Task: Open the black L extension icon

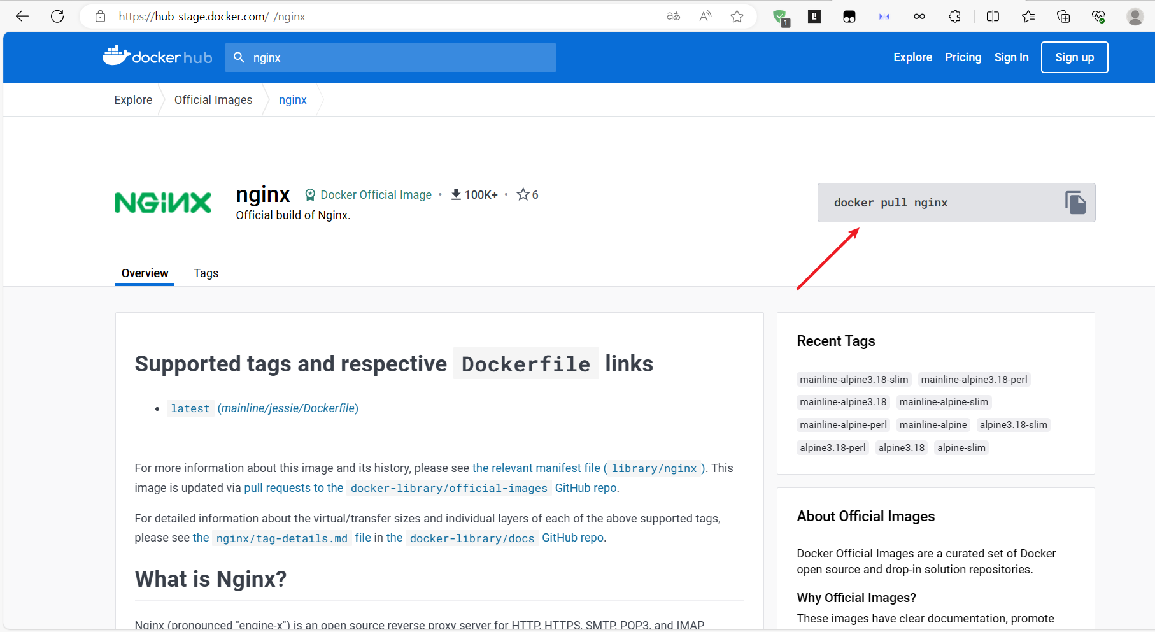Action: coord(814,17)
